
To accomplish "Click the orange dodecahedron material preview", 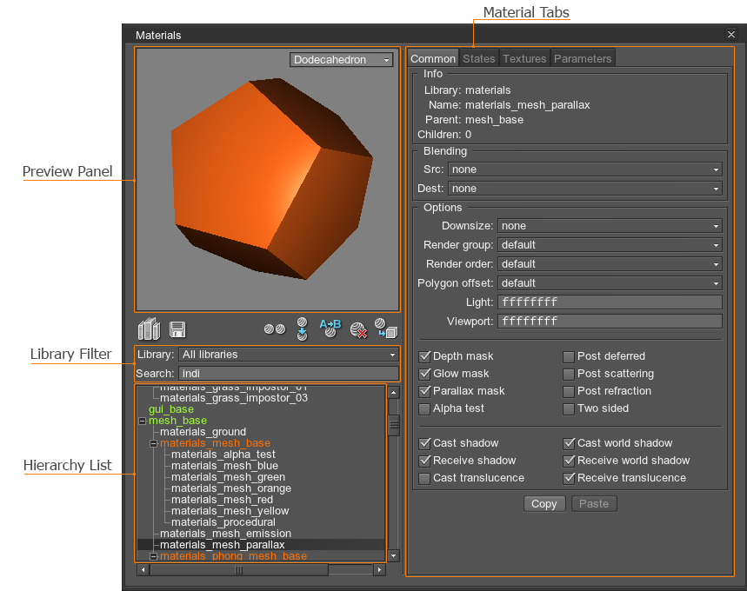I will (x=271, y=180).
